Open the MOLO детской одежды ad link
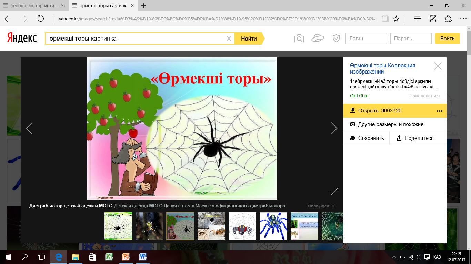The width and height of the screenshot is (471, 264). [158, 206]
